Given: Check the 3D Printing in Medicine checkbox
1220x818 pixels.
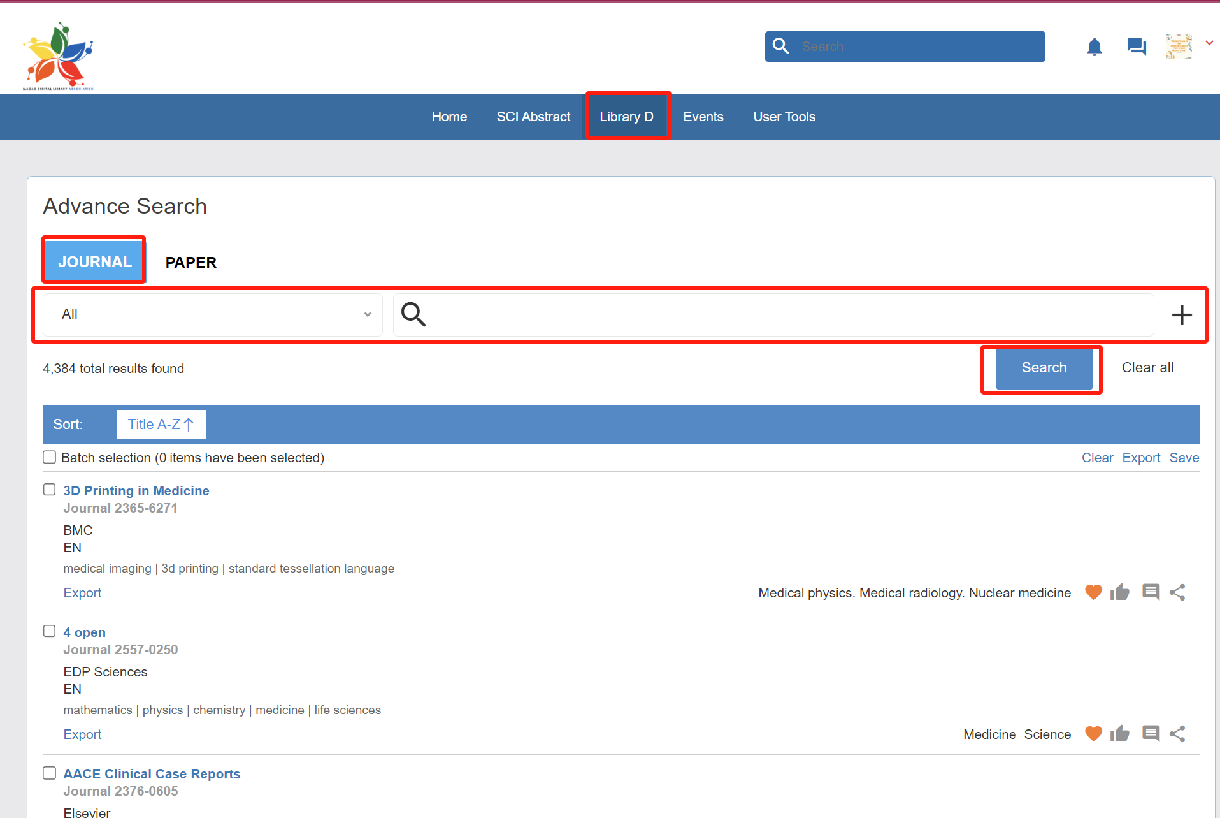Looking at the screenshot, I should [50, 490].
